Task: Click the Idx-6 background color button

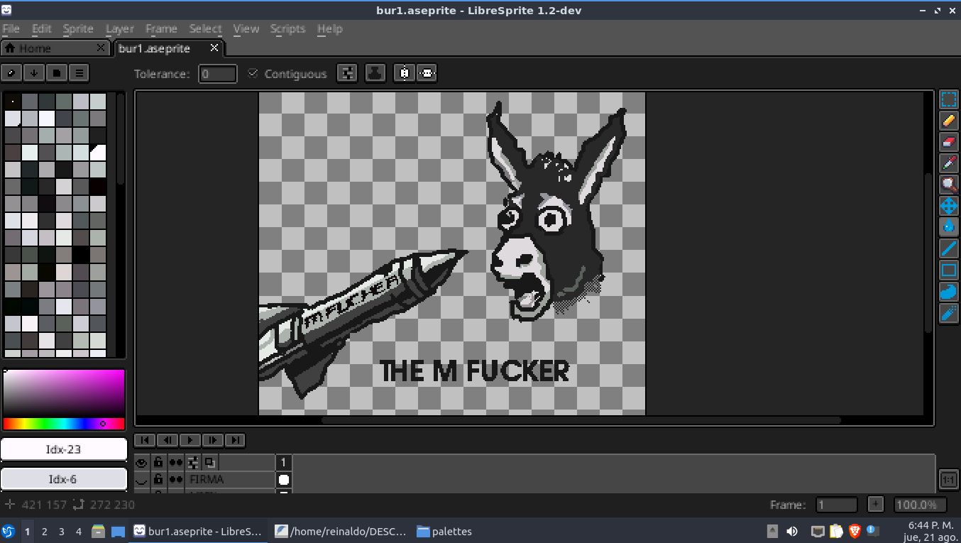Action: [63, 479]
